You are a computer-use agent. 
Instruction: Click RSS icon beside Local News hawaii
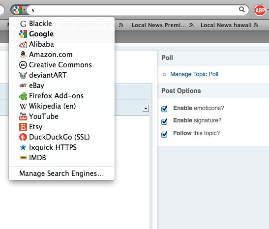256,25
